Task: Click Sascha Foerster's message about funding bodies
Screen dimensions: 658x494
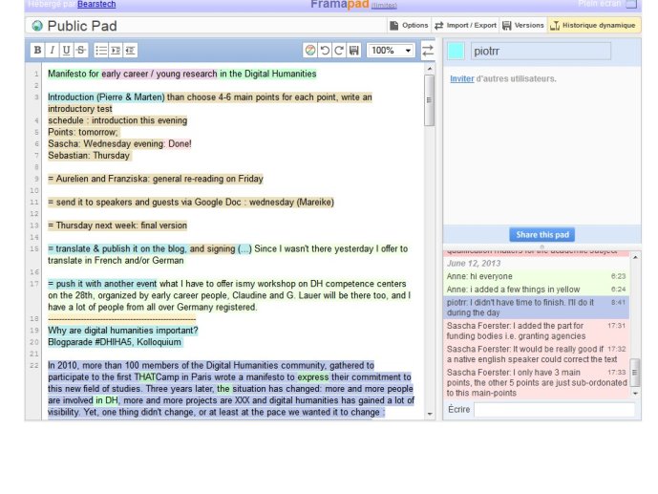Action: (537, 331)
